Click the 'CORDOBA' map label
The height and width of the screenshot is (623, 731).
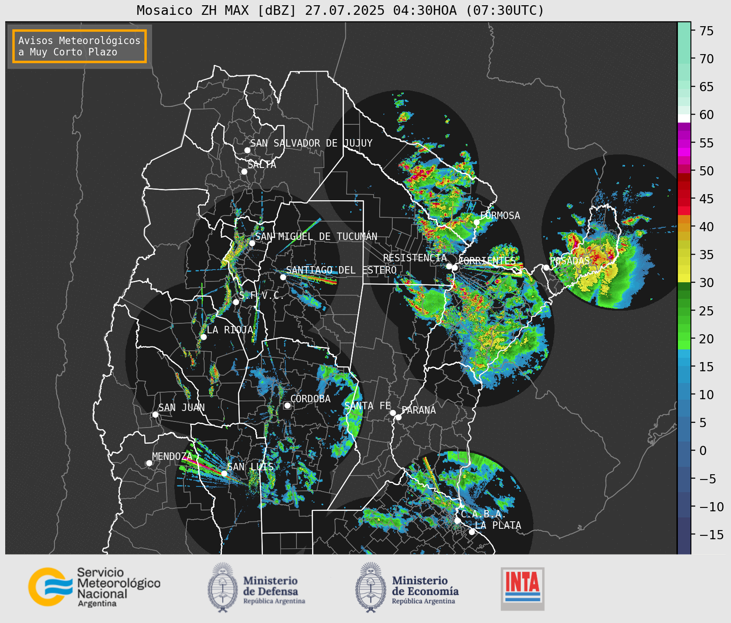[x=310, y=399]
